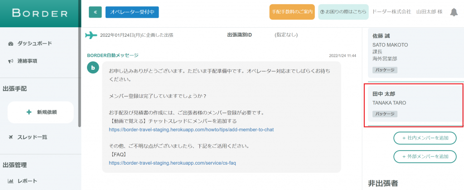Go to スレッド一覧 in sidebar
464x190 pixels.
pos(32,137)
